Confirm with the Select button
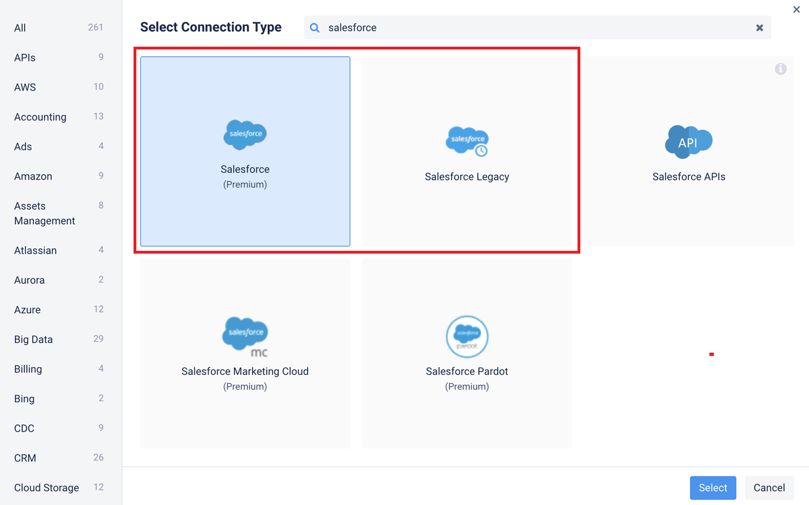The image size is (809, 505). pyautogui.click(x=713, y=488)
